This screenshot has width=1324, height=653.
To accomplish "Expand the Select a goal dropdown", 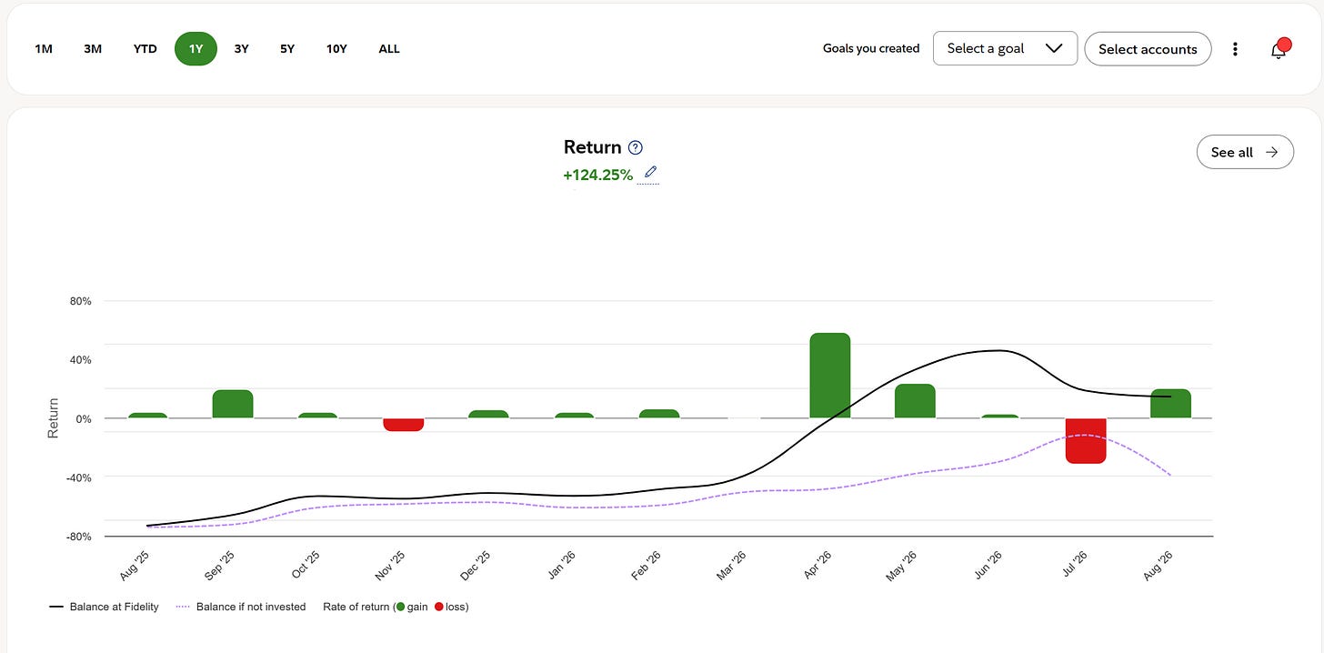I will tap(1005, 48).
